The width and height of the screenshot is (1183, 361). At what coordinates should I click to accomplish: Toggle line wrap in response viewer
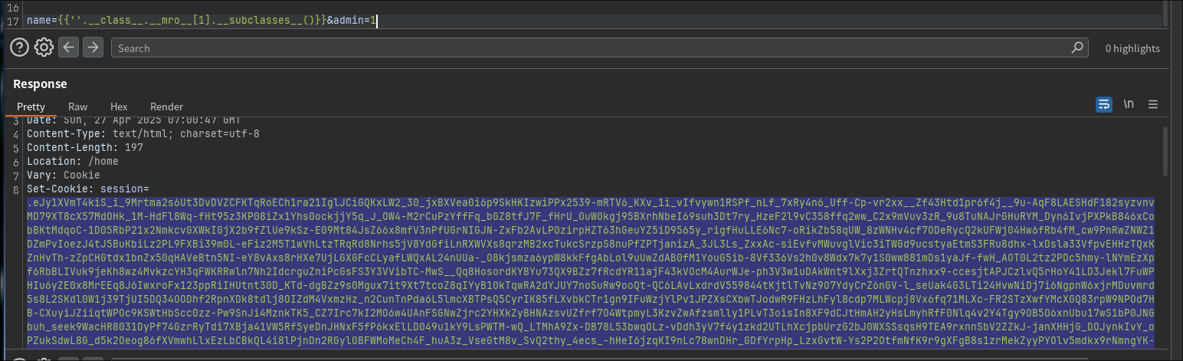[x=1103, y=104]
